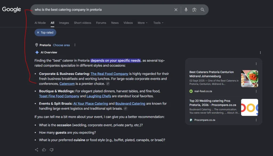The width and height of the screenshot is (273, 156).
Task: Open AI Overview three-dot options menu
Action: (260, 53)
